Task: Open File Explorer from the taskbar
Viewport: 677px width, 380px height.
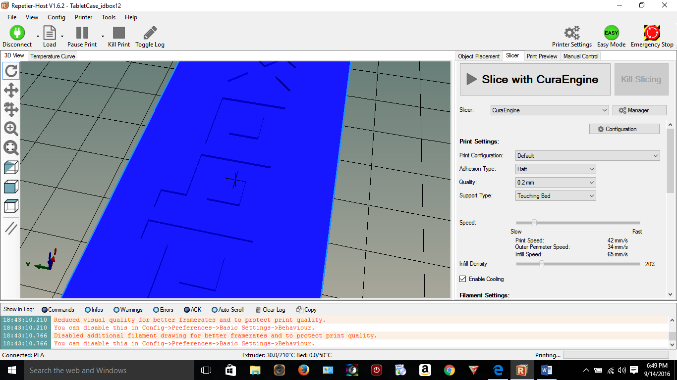Action: tap(255, 370)
